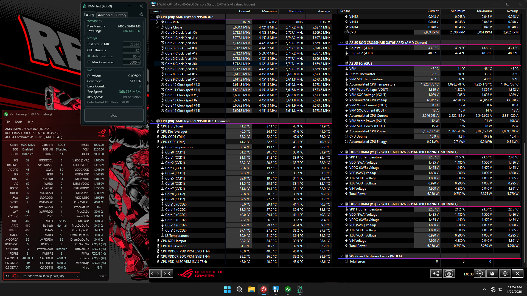Screen dimensions: 527x296
Task: Reset sensor min/max with the clock icon
Action: pos(480,274)
